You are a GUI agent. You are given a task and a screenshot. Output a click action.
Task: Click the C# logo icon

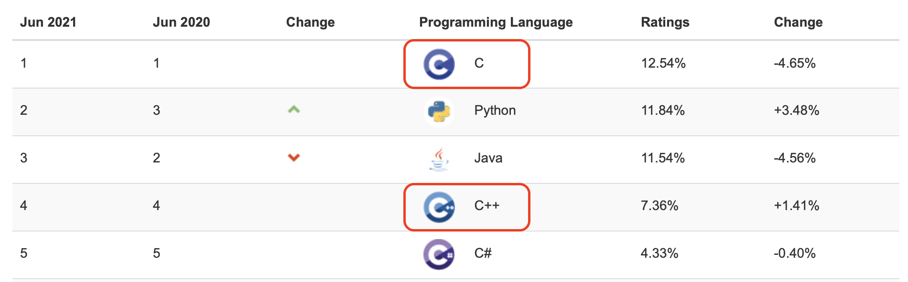[x=439, y=254]
